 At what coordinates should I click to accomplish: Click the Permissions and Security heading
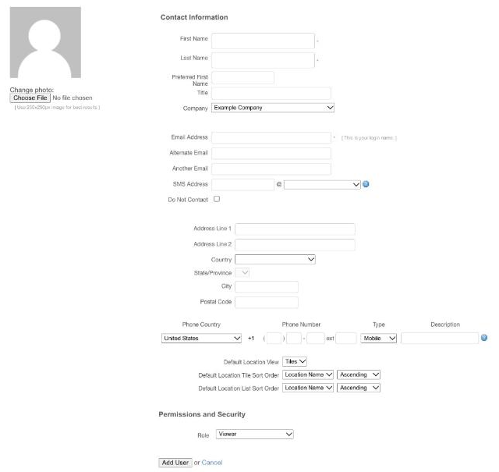point(202,414)
